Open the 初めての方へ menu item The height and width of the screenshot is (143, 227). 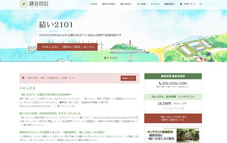pos(109,4)
